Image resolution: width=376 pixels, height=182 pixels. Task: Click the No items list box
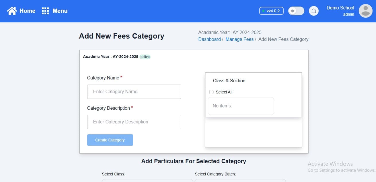point(241,106)
